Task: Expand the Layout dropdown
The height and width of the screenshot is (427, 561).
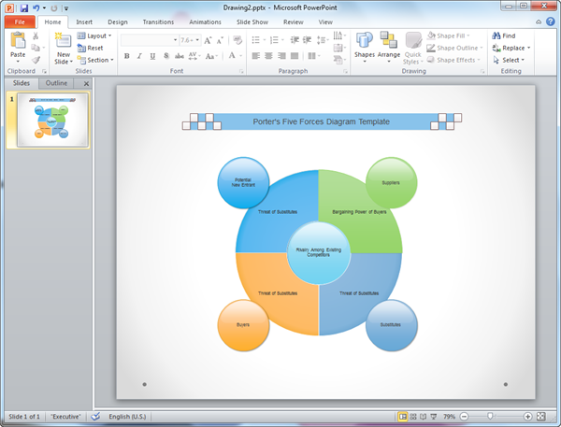Action: coord(97,36)
